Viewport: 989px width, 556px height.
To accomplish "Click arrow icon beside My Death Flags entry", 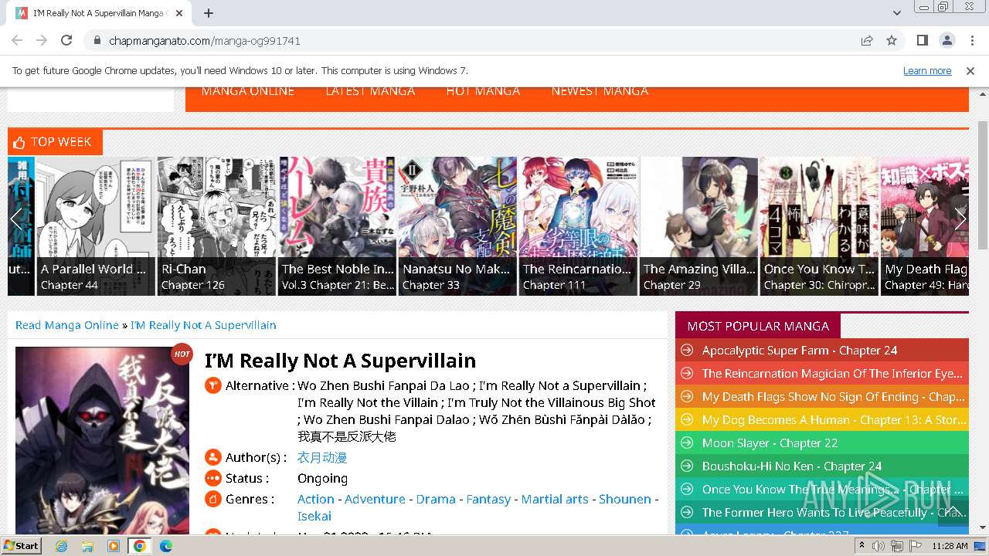I will point(687,396).
